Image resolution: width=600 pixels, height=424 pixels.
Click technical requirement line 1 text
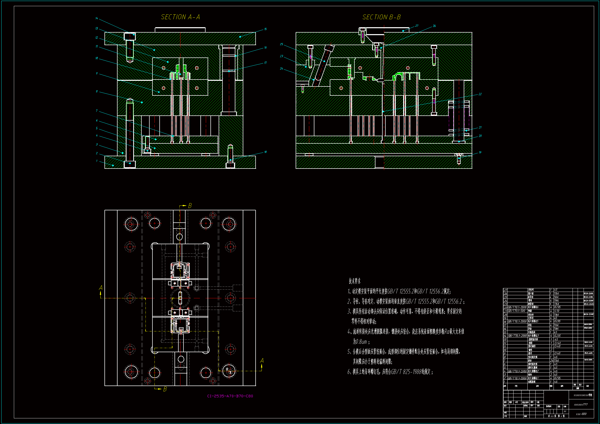(x=399, y=291)
